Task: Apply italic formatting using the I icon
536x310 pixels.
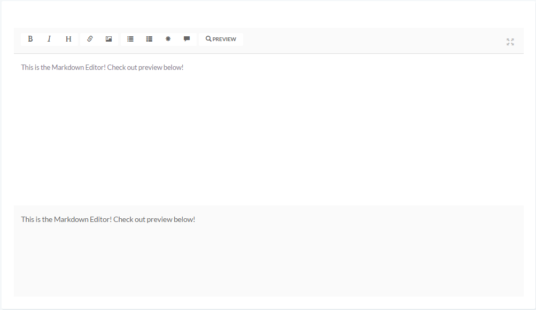Action: [49, 39]
